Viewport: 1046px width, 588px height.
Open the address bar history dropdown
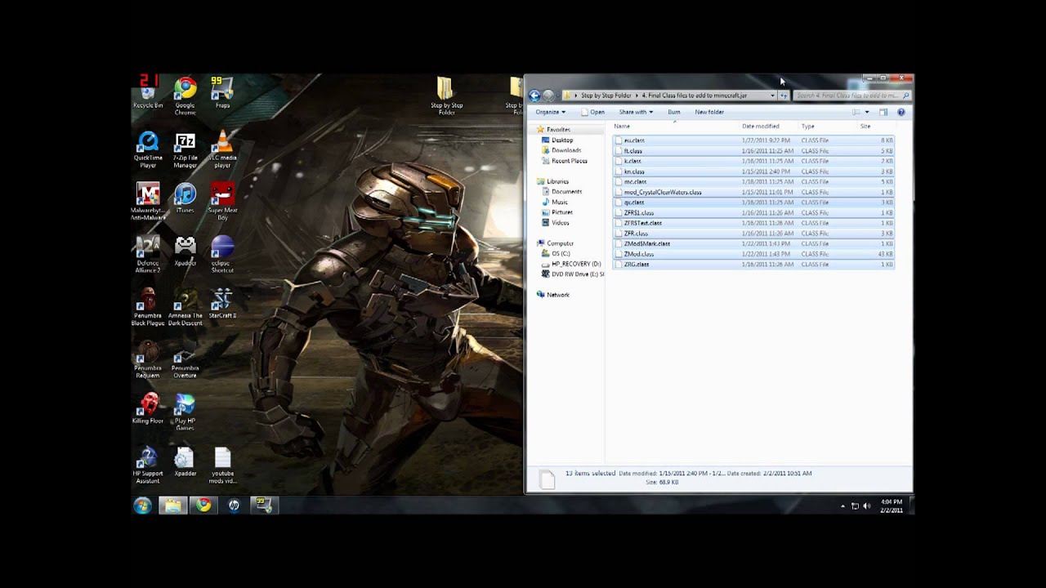tap(772, 96)
